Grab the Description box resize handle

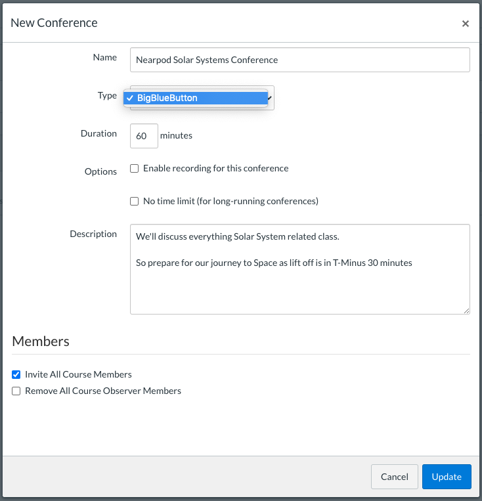click(x=466, y=311)
